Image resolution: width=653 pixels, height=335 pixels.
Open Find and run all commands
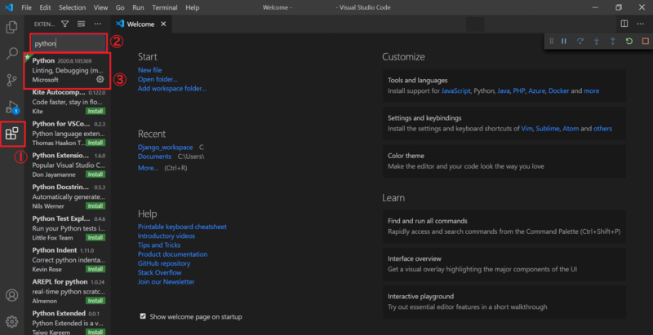coord(504,226)
